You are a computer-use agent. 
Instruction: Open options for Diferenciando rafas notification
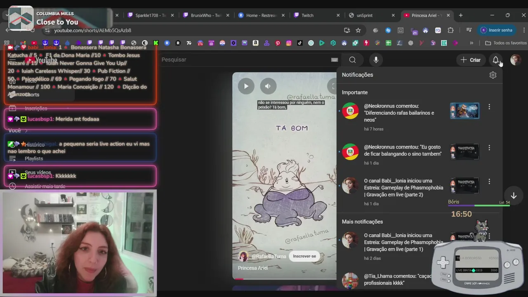489,107
